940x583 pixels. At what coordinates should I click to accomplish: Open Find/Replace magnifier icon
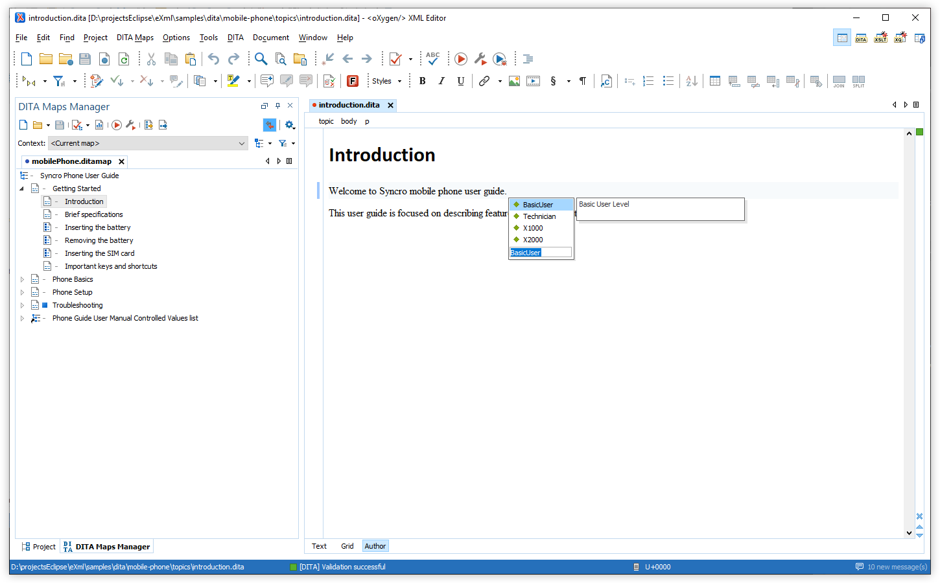(x=261, y=59)
